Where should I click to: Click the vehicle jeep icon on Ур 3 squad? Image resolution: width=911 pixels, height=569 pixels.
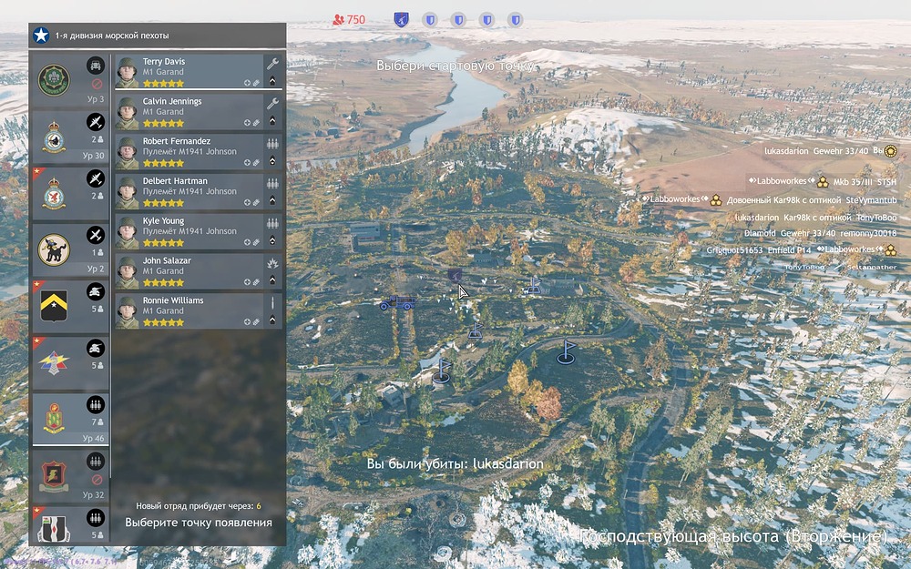click(96, 65)
